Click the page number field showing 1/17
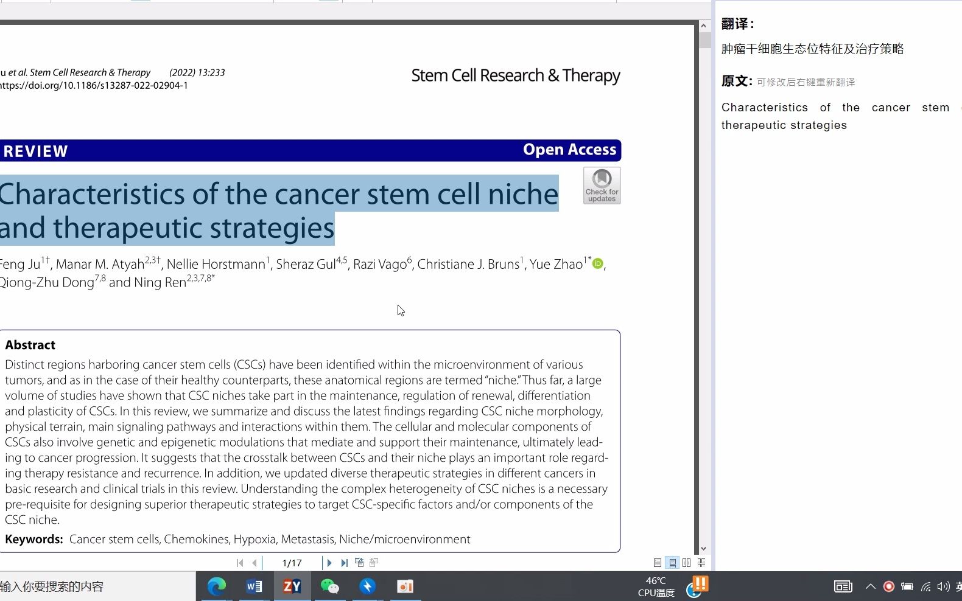The height and width of the screenshot is (601, 962). tap(292, 563)
